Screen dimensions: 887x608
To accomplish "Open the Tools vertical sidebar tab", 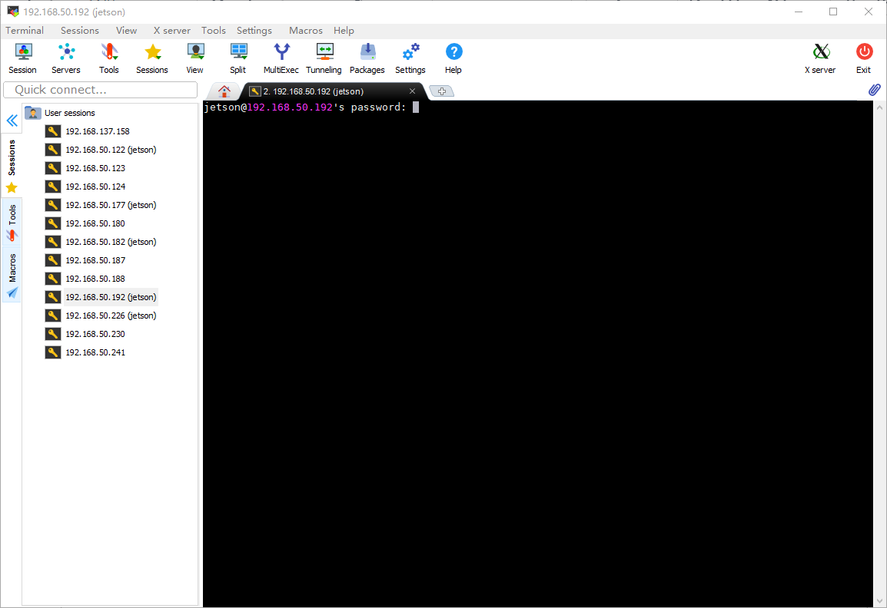I will tap(12, 222).
